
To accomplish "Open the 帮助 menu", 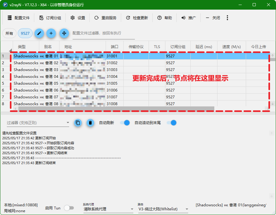I will click(164, 18).
